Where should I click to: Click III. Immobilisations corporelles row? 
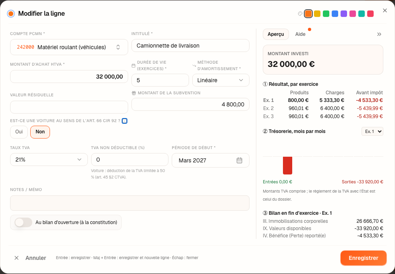[x=323, y=221]
